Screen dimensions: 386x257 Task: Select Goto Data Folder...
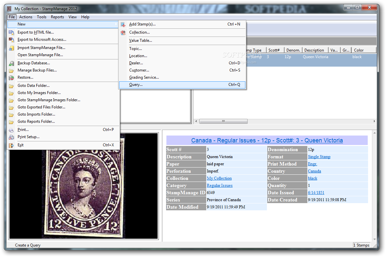tap(63, 85)
